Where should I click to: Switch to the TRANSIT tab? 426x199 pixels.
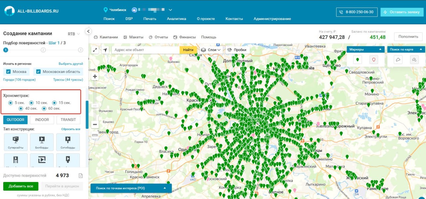coord(68,120)
